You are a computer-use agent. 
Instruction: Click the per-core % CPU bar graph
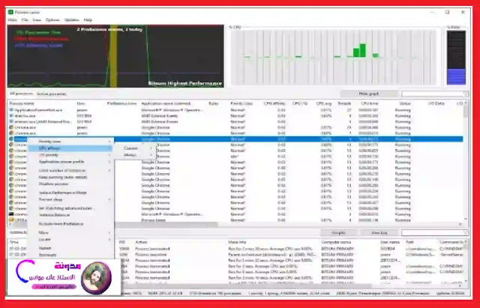click(333, 57)
